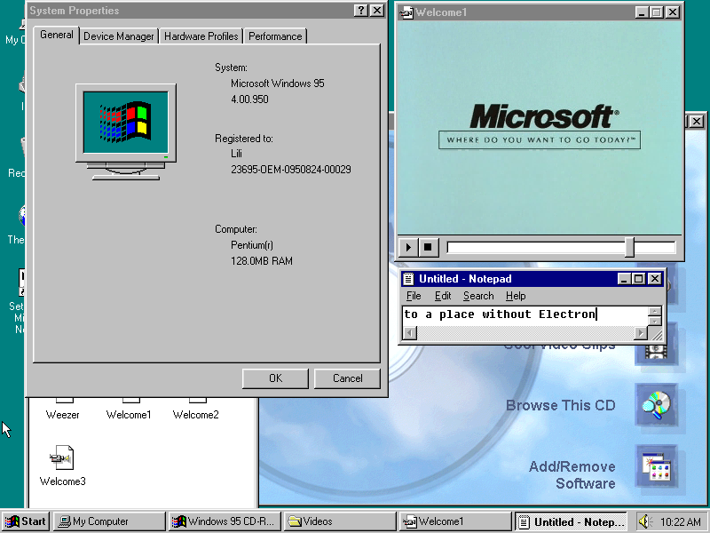The image size is (710, 533).
Task: Switch to Windows 95 CD-ROM taskbar button
Action: point(225,521)
